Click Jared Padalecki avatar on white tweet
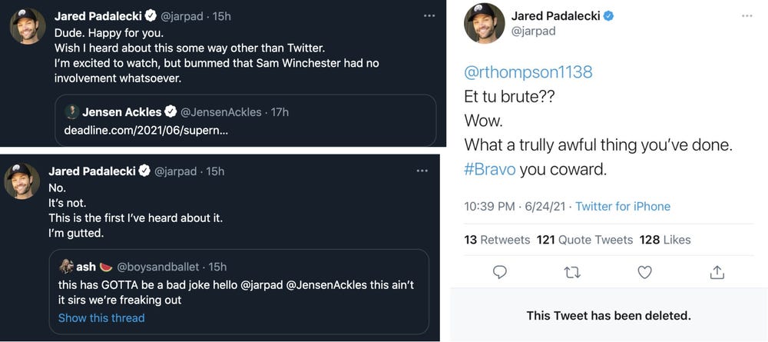The image size is (768, 342). 485,23
